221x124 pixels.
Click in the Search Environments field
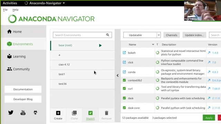point(82,35)
